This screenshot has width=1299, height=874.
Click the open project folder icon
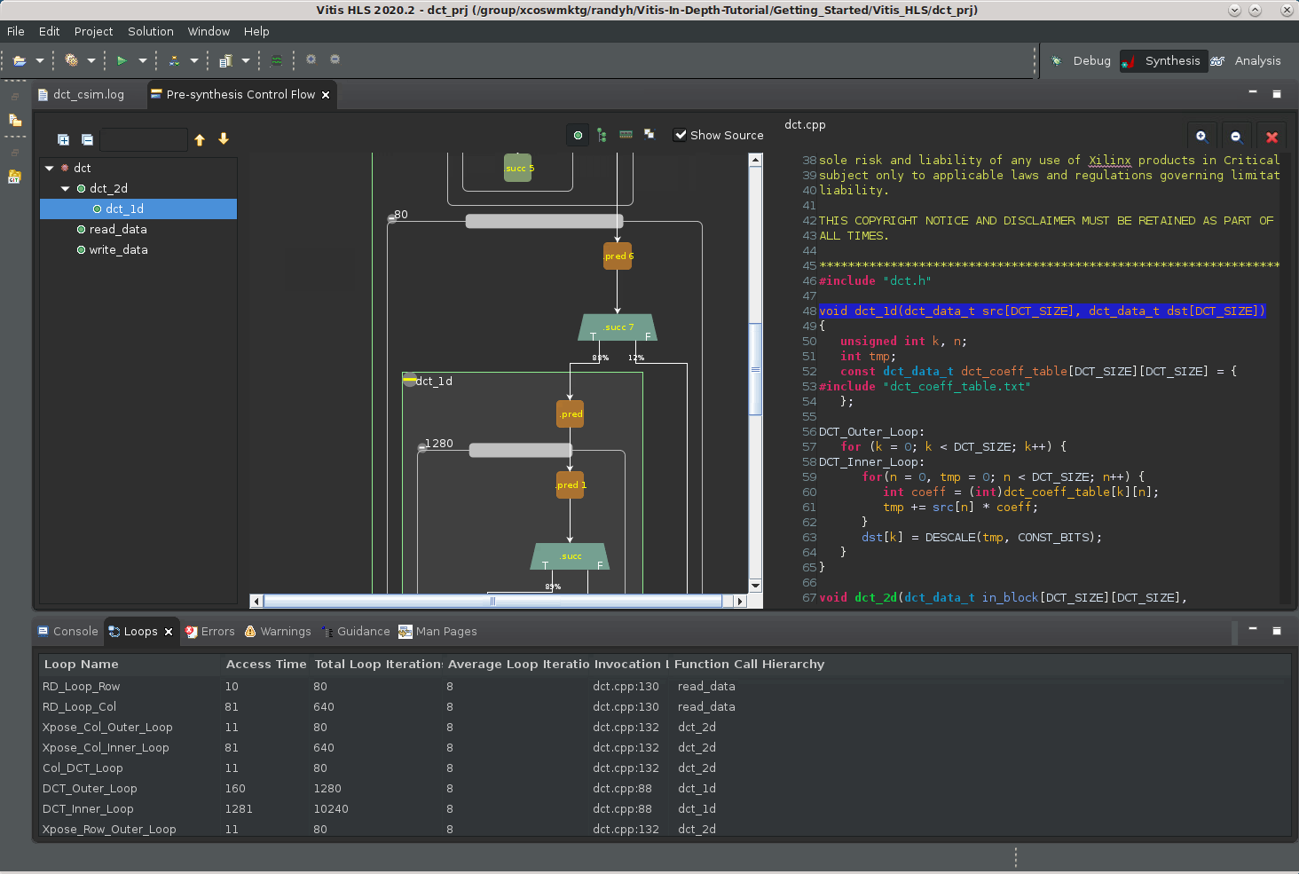[x=20, y=61]
